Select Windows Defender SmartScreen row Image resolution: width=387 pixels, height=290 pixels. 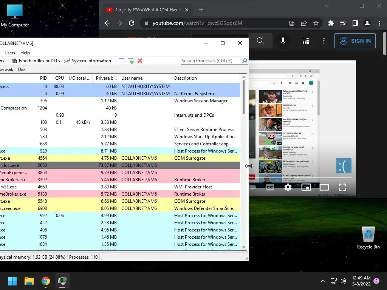120,208
